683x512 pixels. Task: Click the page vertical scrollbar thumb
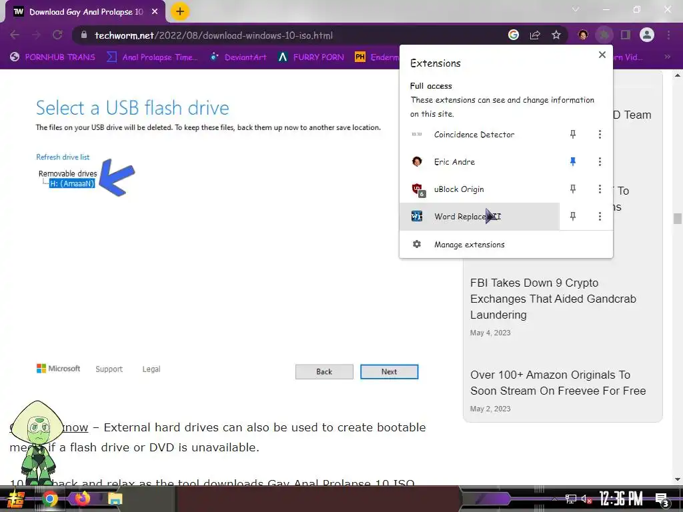(678, 218)
